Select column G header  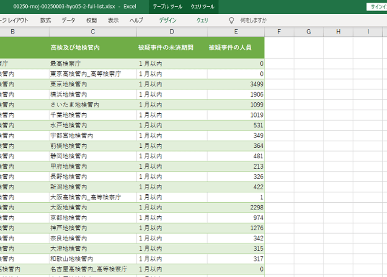[x=309, y=31]
